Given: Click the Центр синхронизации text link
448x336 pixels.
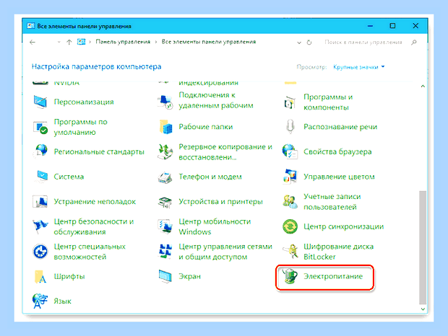Looking at the screenshot, I should [x=343, y=226].
